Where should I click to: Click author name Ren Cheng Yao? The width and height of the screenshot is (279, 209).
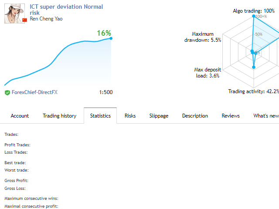coord(46,19)
